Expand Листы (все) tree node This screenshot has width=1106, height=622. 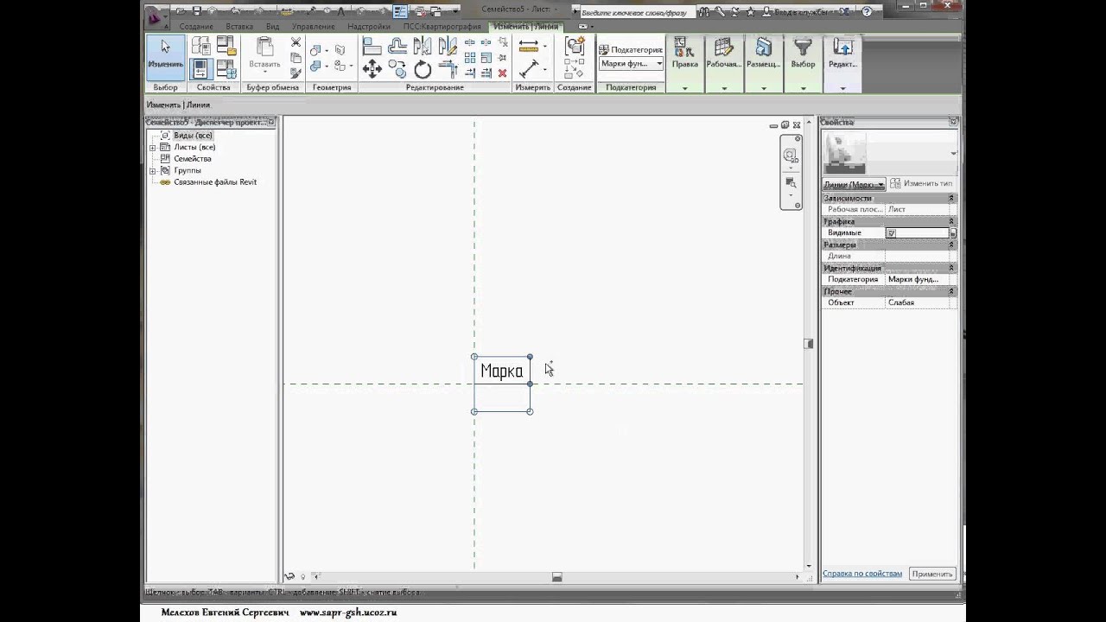tap(153, 148)
